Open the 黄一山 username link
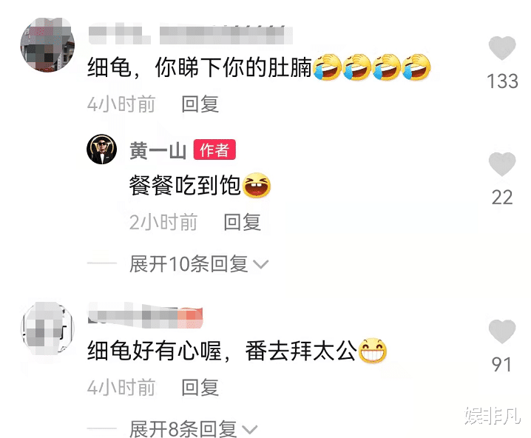The image size is (531, 438). (x=158, y=150)
